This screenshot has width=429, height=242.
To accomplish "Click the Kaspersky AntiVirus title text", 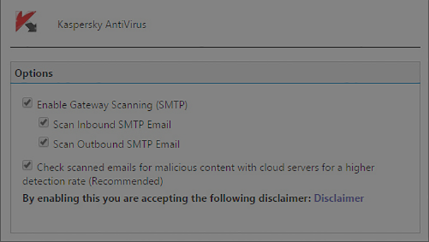I will pyautogui.click(x=102, y=25).
